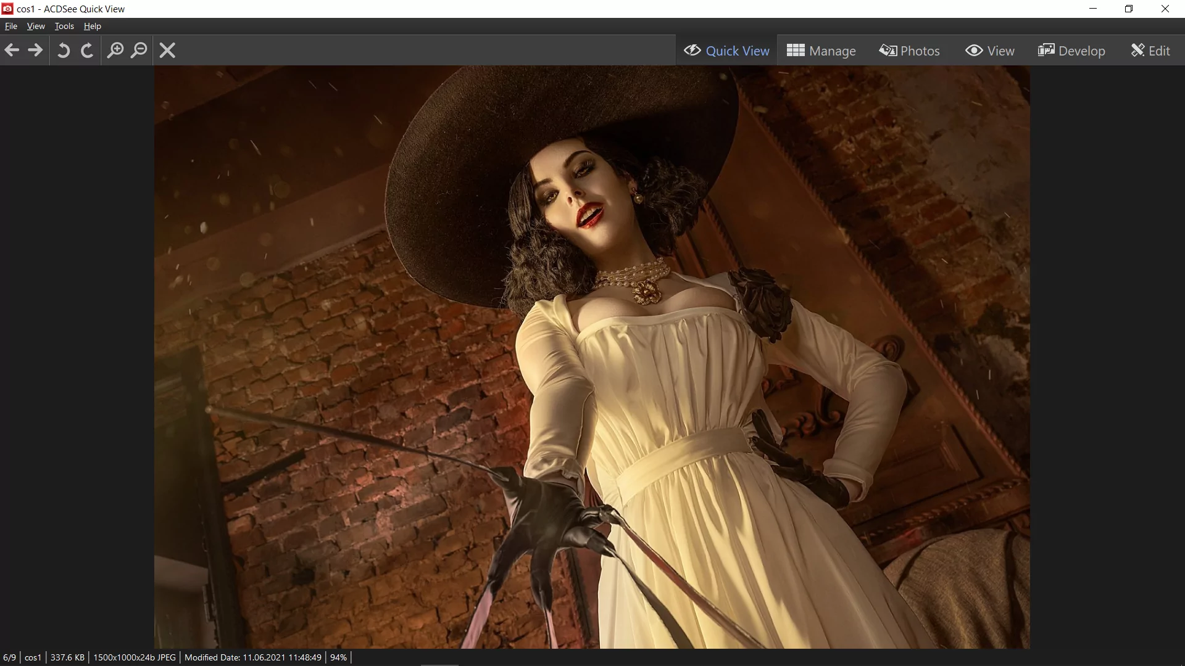Viewport: 1185px width, 666px height.
Task: Zoom out with magnifier minus icon
Action: click(x=139, y=51)
